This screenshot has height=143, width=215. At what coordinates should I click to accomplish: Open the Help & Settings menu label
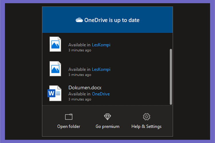pyautogui.click(x=146, y=126)
